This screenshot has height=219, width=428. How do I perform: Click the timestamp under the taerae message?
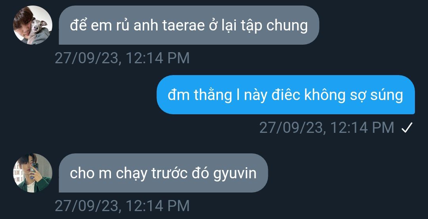[122, 58]
